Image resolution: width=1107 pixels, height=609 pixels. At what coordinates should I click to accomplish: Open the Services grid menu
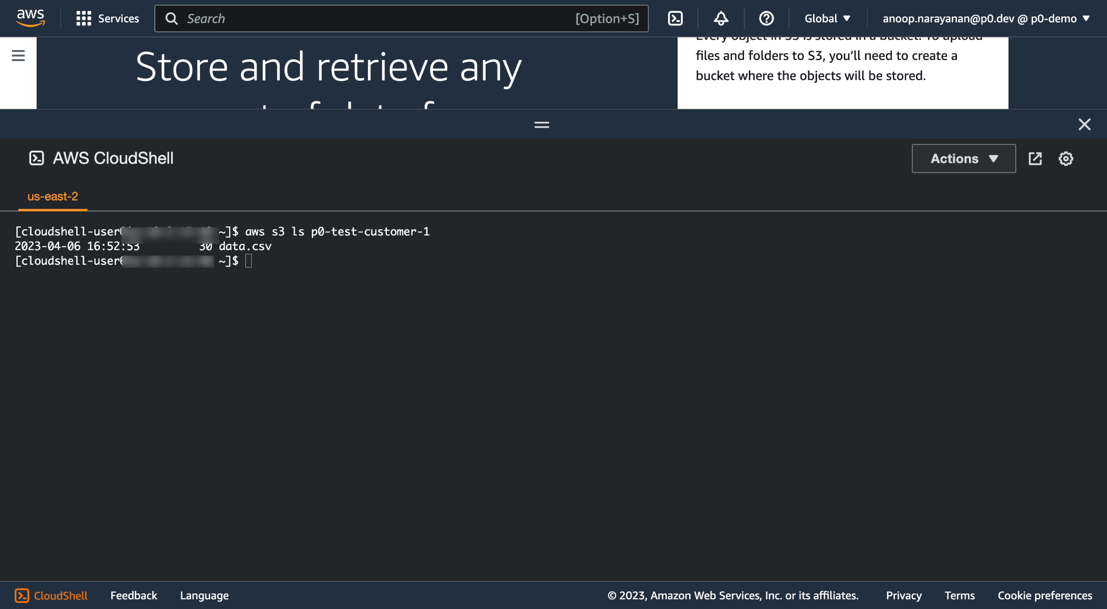pyautogui.click(x=108, y=19)
